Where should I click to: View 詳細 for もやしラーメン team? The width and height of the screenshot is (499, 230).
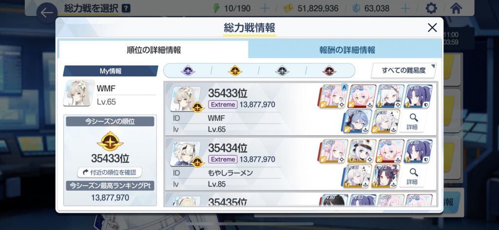pos(413,177)
